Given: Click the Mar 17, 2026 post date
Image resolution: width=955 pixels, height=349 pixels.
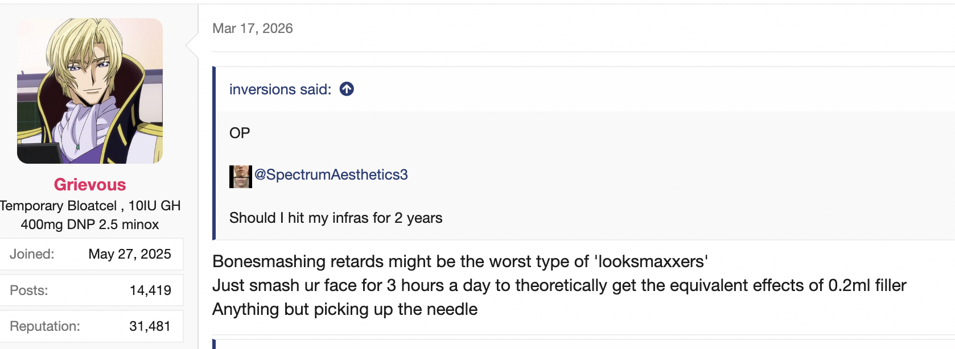Looking at the screenshot, I should [x=253, y=28].
